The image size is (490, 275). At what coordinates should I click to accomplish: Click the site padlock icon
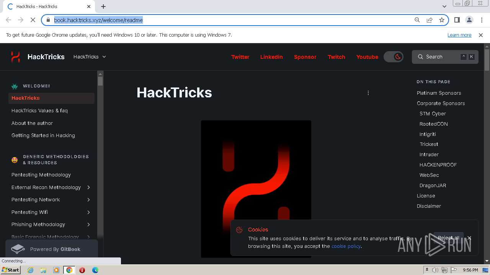coord(48,20)
